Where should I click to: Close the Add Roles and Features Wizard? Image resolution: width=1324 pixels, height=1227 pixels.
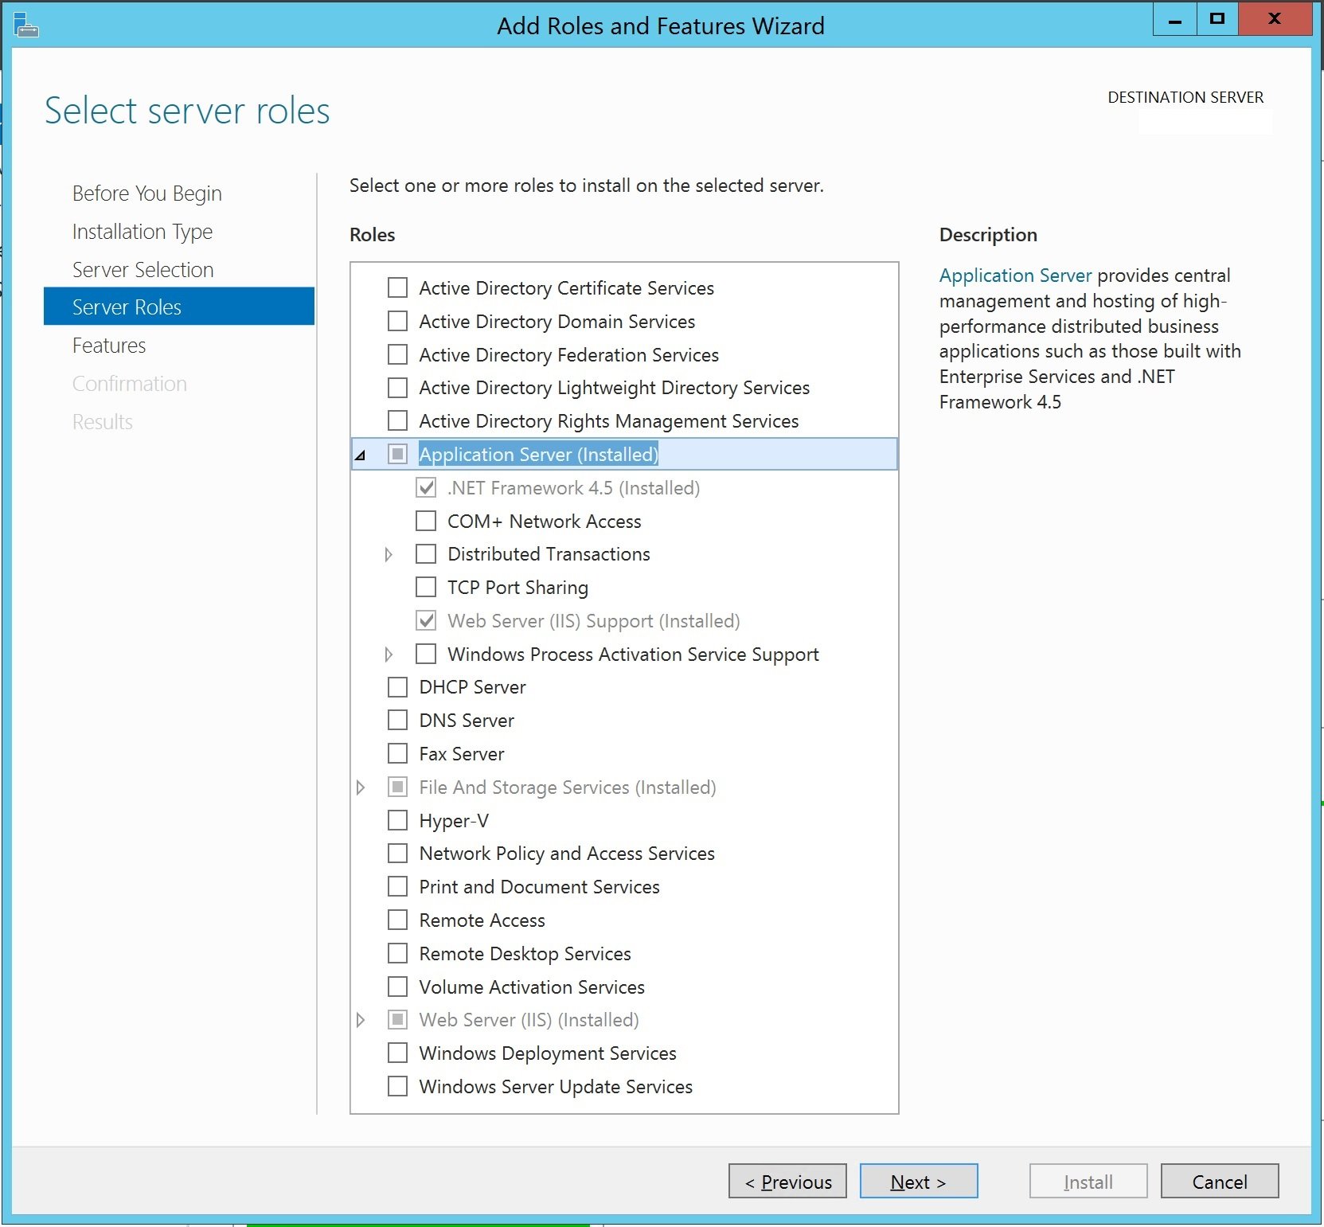(1275, 19)
